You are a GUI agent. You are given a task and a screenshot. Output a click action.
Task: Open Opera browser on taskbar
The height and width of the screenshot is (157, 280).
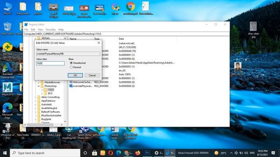tap(111, 153)
